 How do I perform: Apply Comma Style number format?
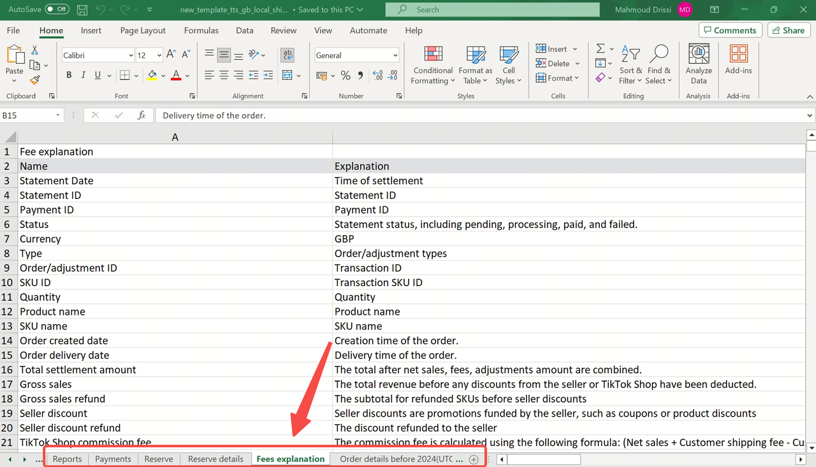coord(360,76)
